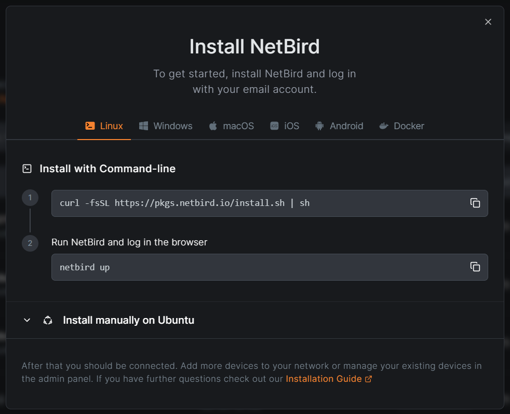This screenshot has height=414, width=510.
Task: Switch to the macOS tab
Action: (x=238, y=126)
